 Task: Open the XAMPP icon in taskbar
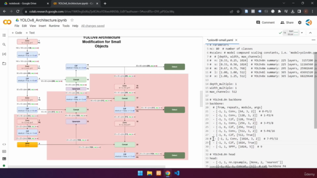pos(158,173)
